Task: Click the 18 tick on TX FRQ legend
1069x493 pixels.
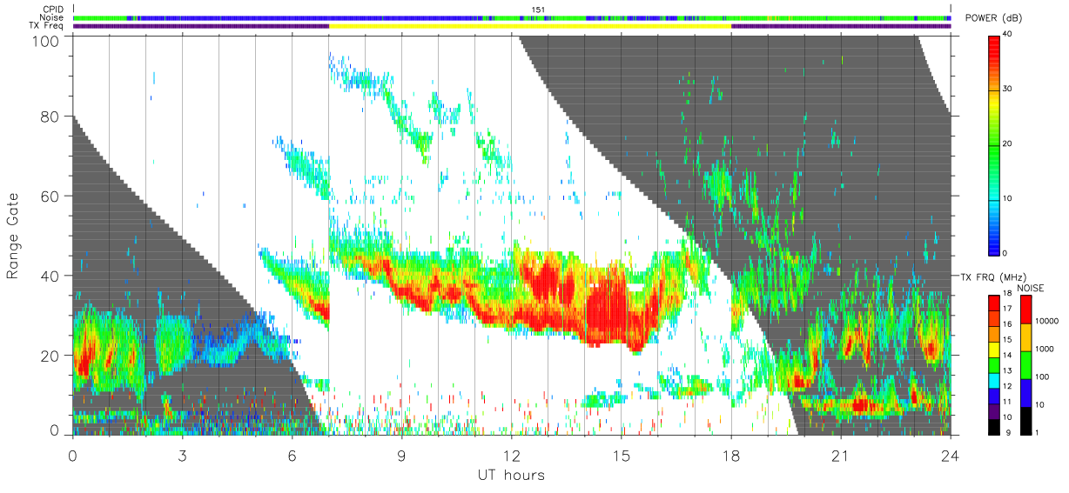Action: tap(1007, 293)
